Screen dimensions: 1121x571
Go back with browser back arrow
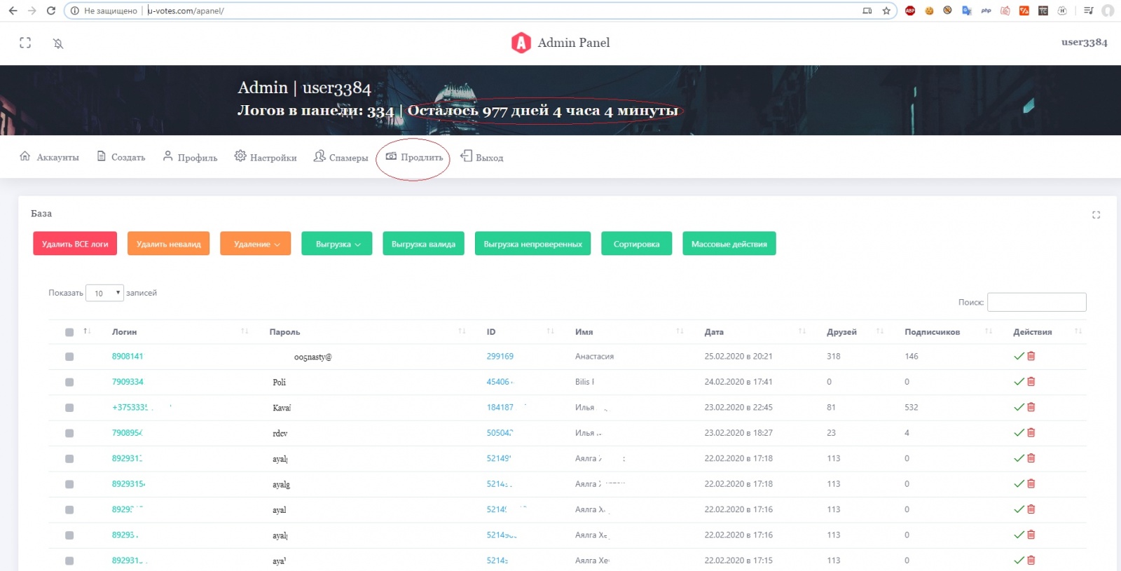click(13, 11)
